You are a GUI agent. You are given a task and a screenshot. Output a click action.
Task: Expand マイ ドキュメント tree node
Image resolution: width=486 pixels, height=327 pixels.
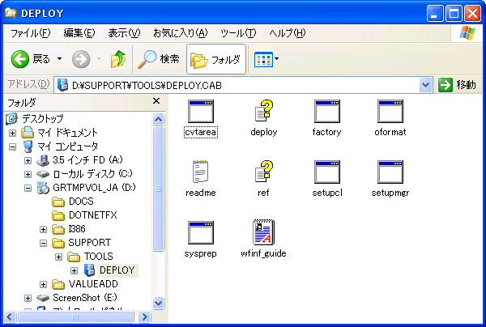coord(12,134)
